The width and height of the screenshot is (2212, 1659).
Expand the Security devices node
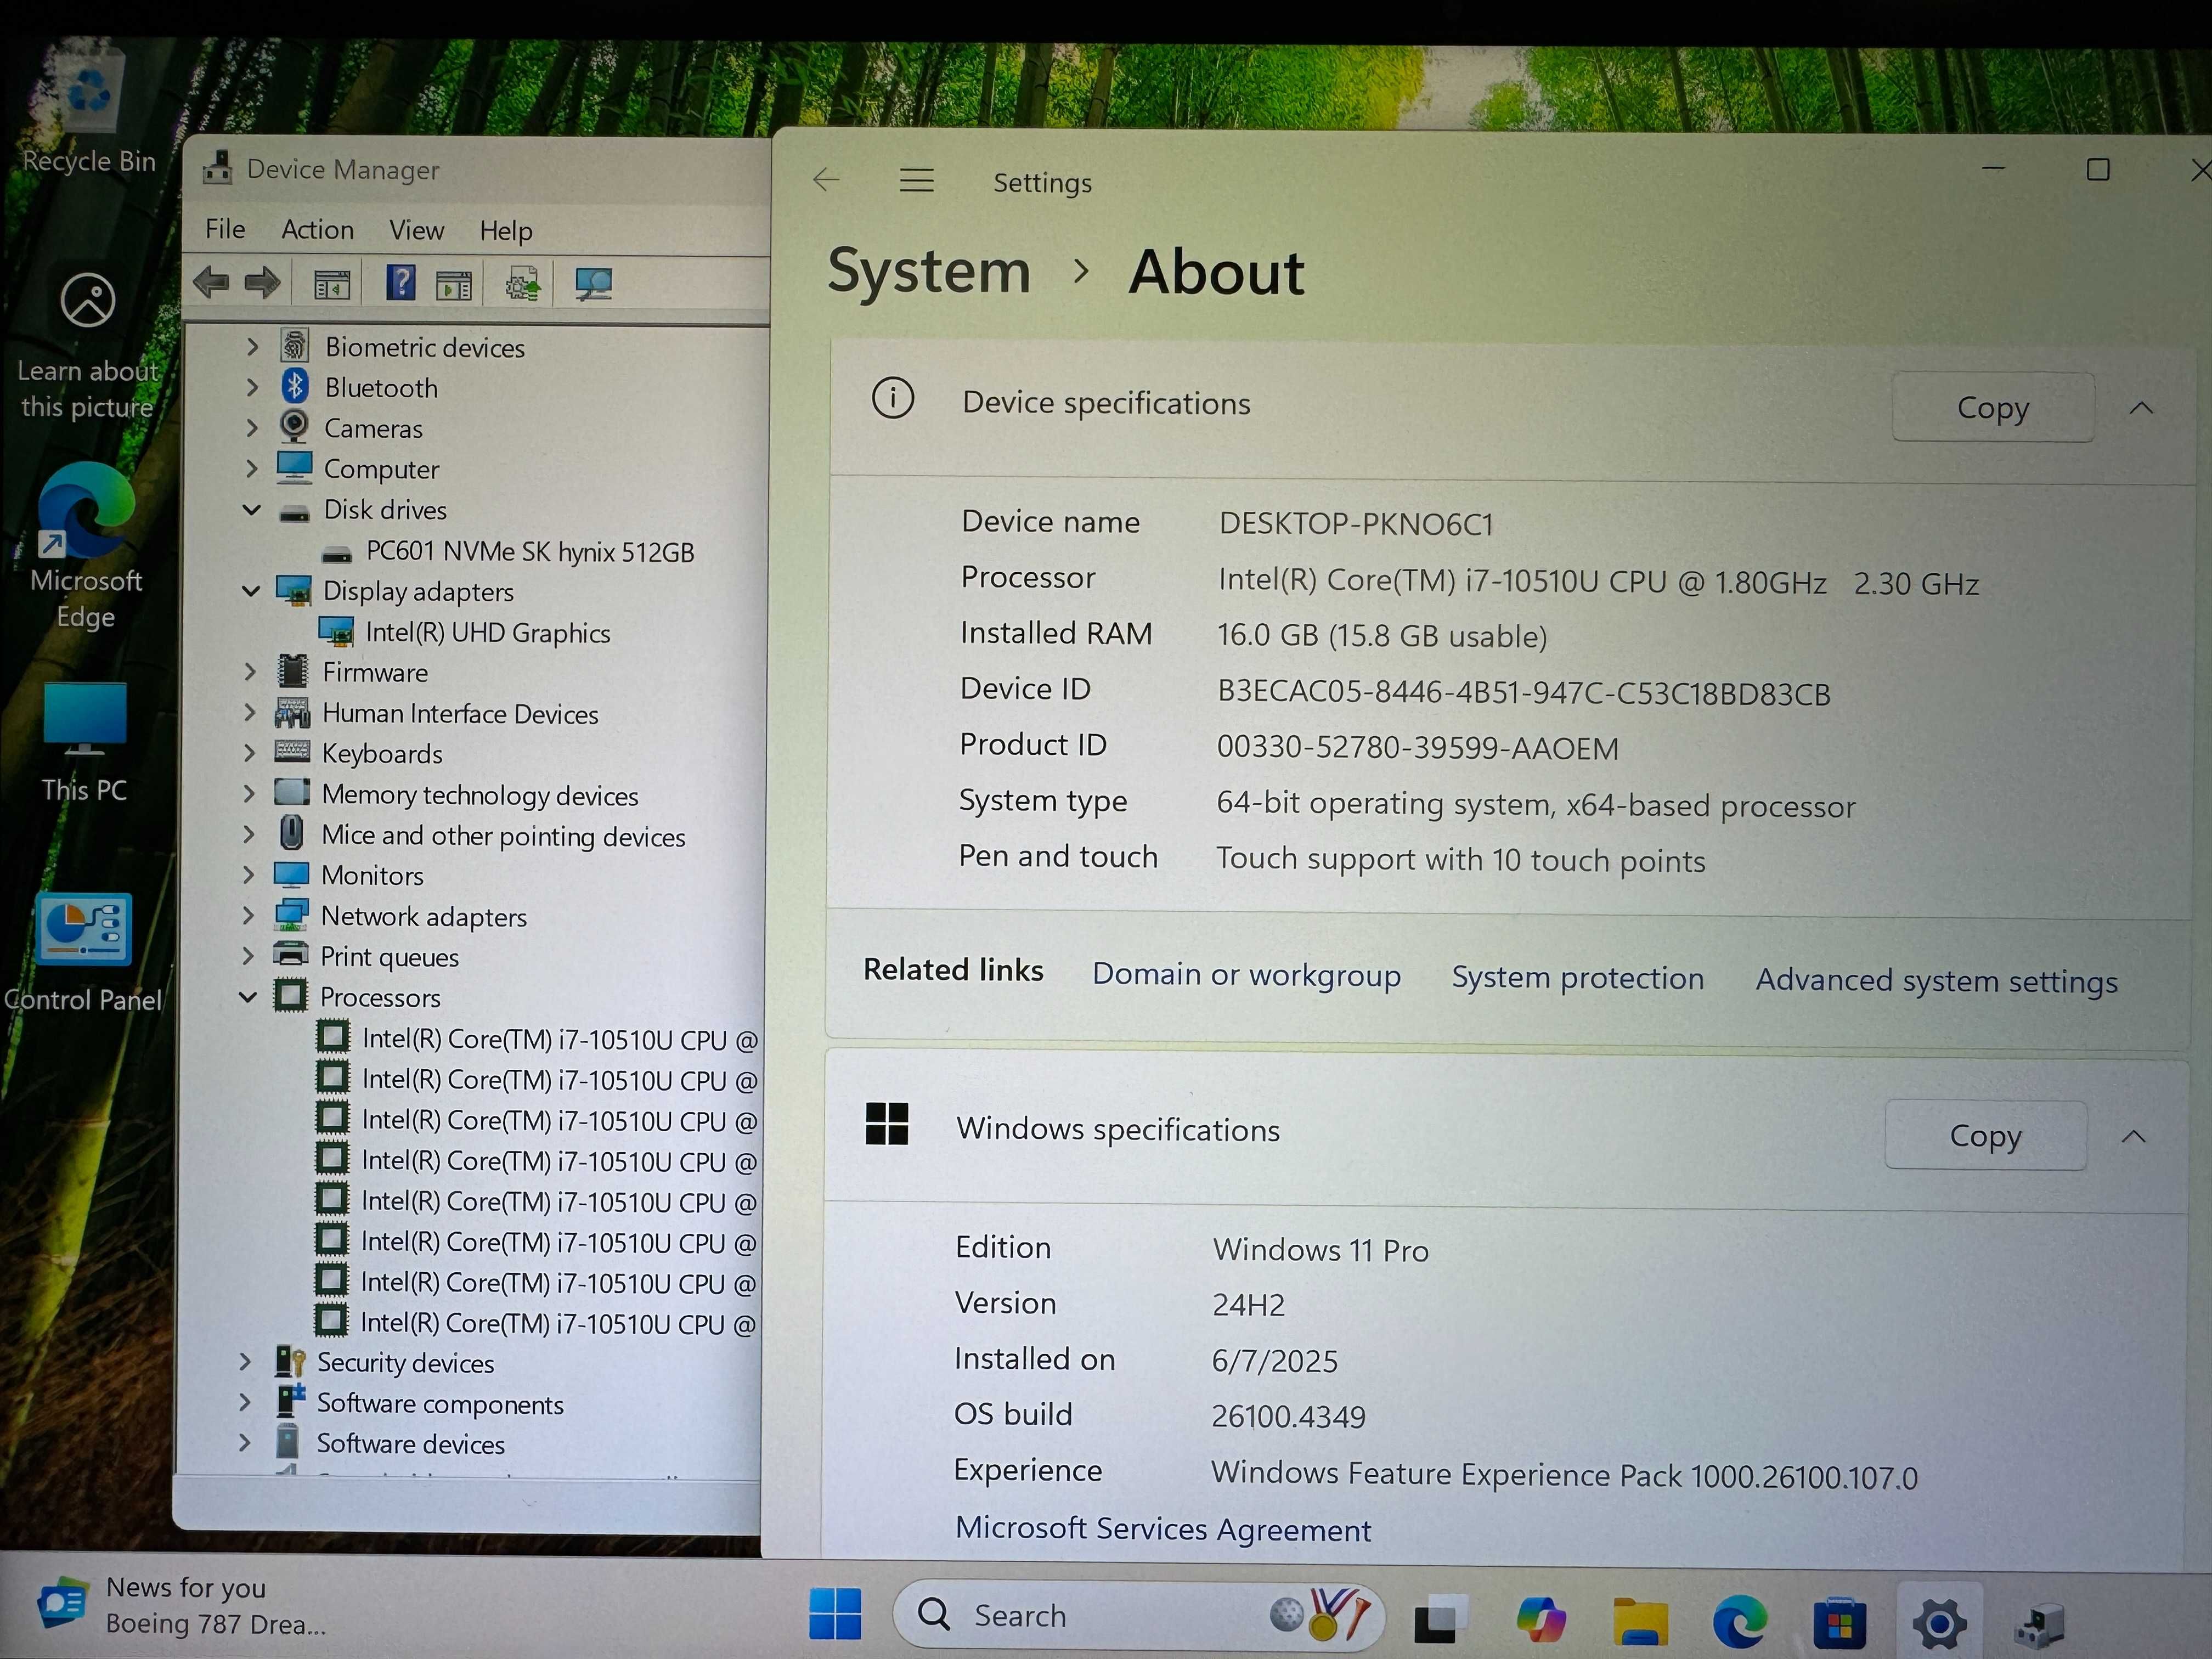[x=246, y=1361]
